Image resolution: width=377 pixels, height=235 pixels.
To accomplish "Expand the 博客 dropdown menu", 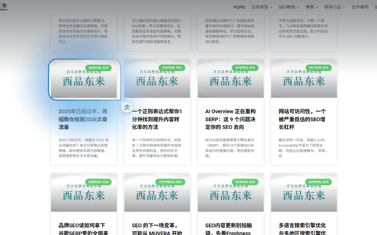I will (x=311, y=7).
